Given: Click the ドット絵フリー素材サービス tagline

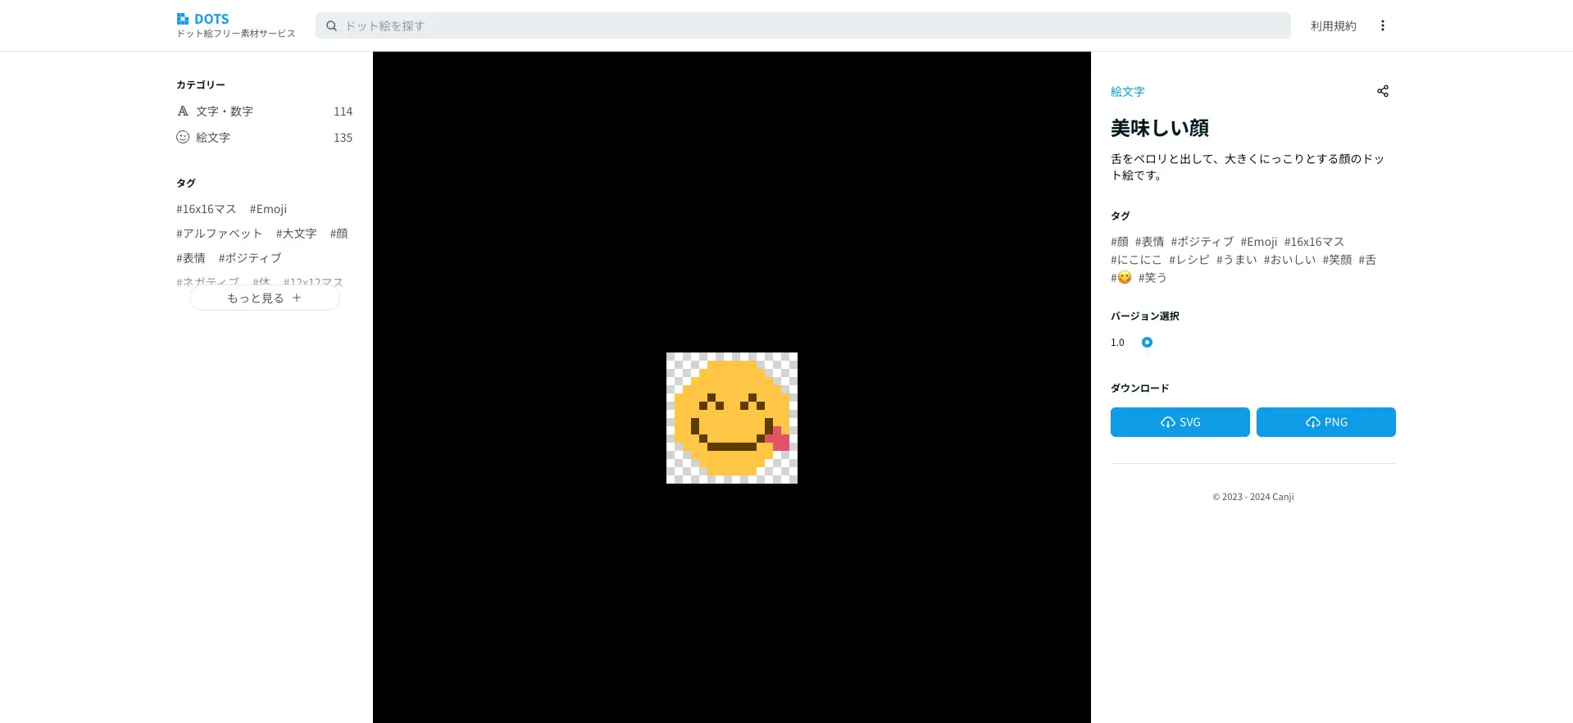Looking at the screenshot, I should click(236, 34).
